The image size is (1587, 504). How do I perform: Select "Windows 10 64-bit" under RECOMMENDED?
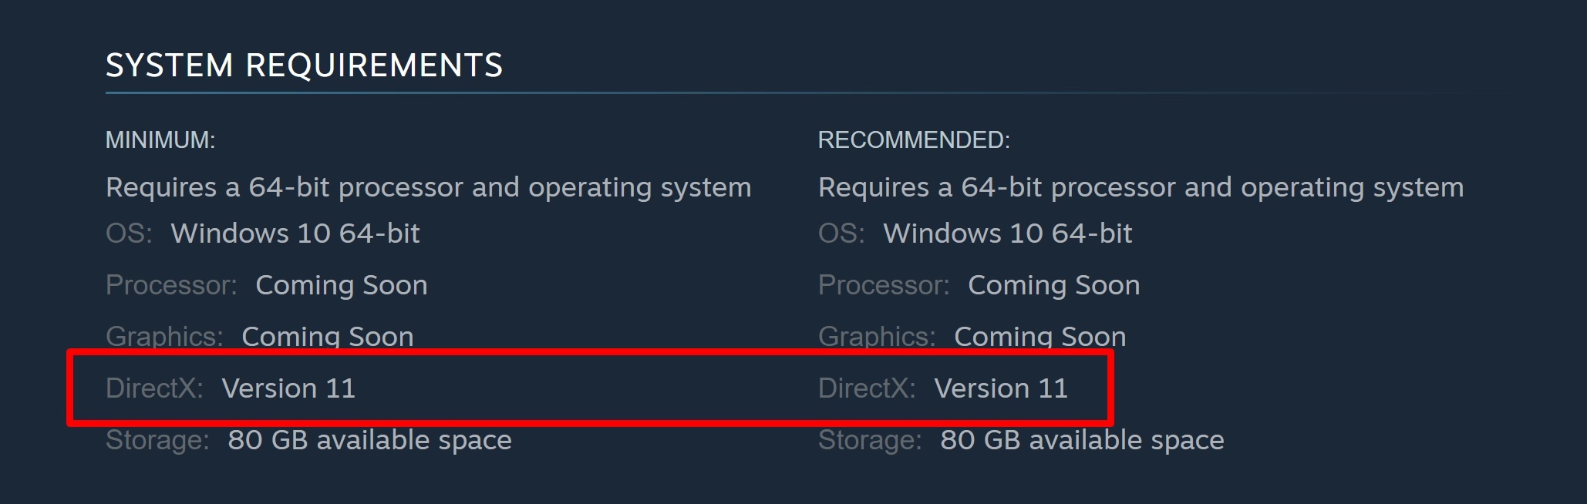(x=1008, y=234)
